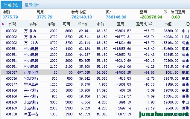The height and width of the screenshot is (119, 190).
Task: Click the 市值 value 158166.00
Action: (x=170, y=43)
